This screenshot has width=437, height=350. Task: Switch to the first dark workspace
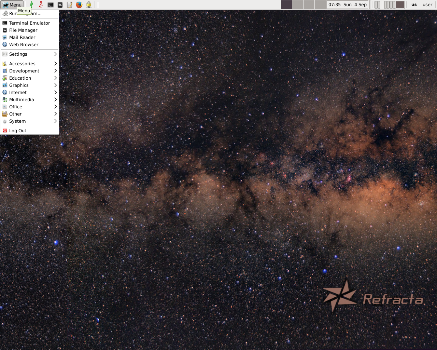[x=286, y=5]
